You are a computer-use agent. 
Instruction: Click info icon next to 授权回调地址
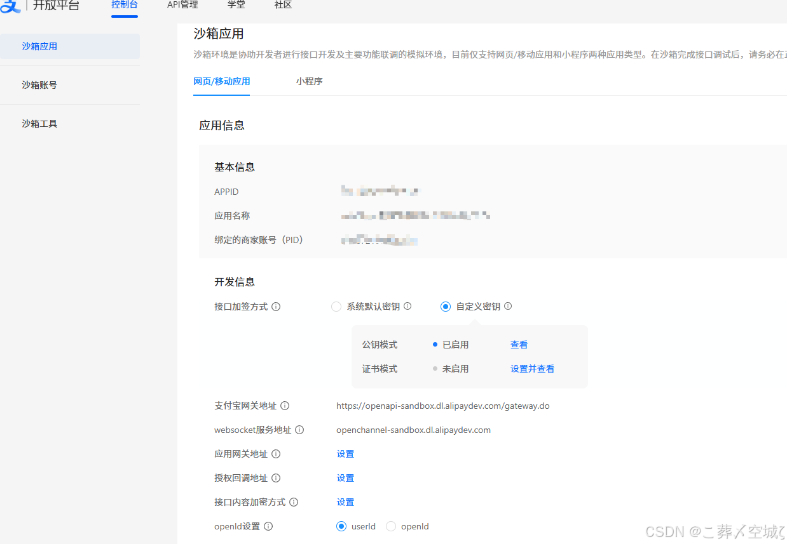point(276,478)
